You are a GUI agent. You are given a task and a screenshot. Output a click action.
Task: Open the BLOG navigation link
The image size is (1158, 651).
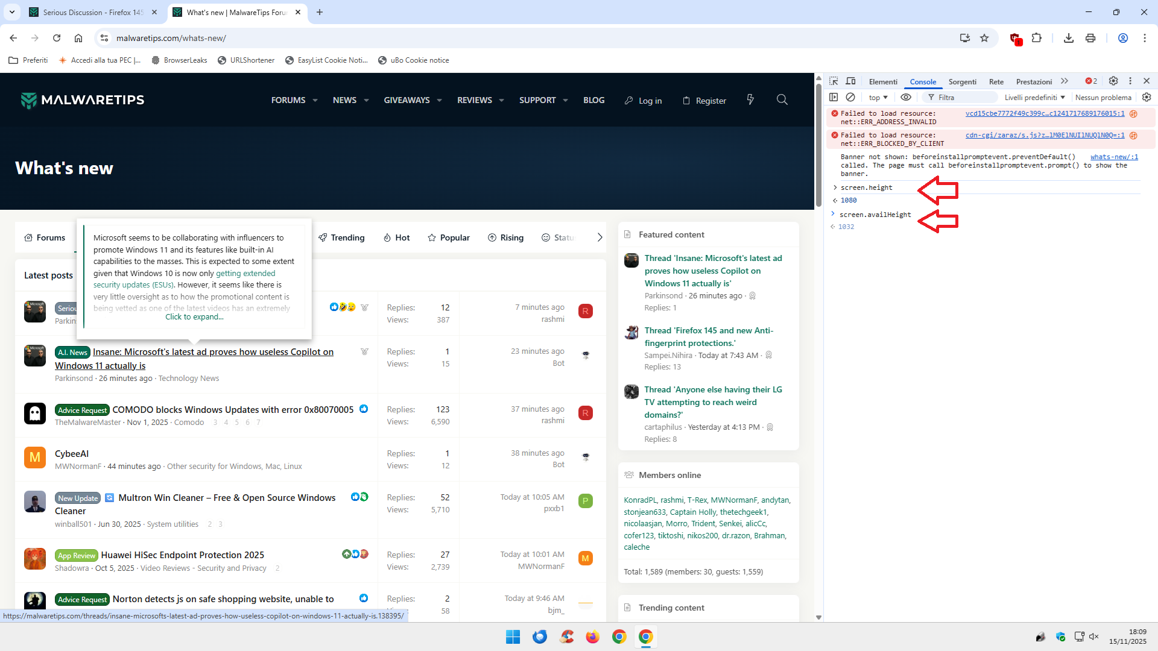pos(593,100)
